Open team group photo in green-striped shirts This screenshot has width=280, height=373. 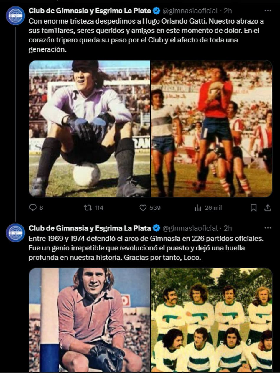click(212, 320)
